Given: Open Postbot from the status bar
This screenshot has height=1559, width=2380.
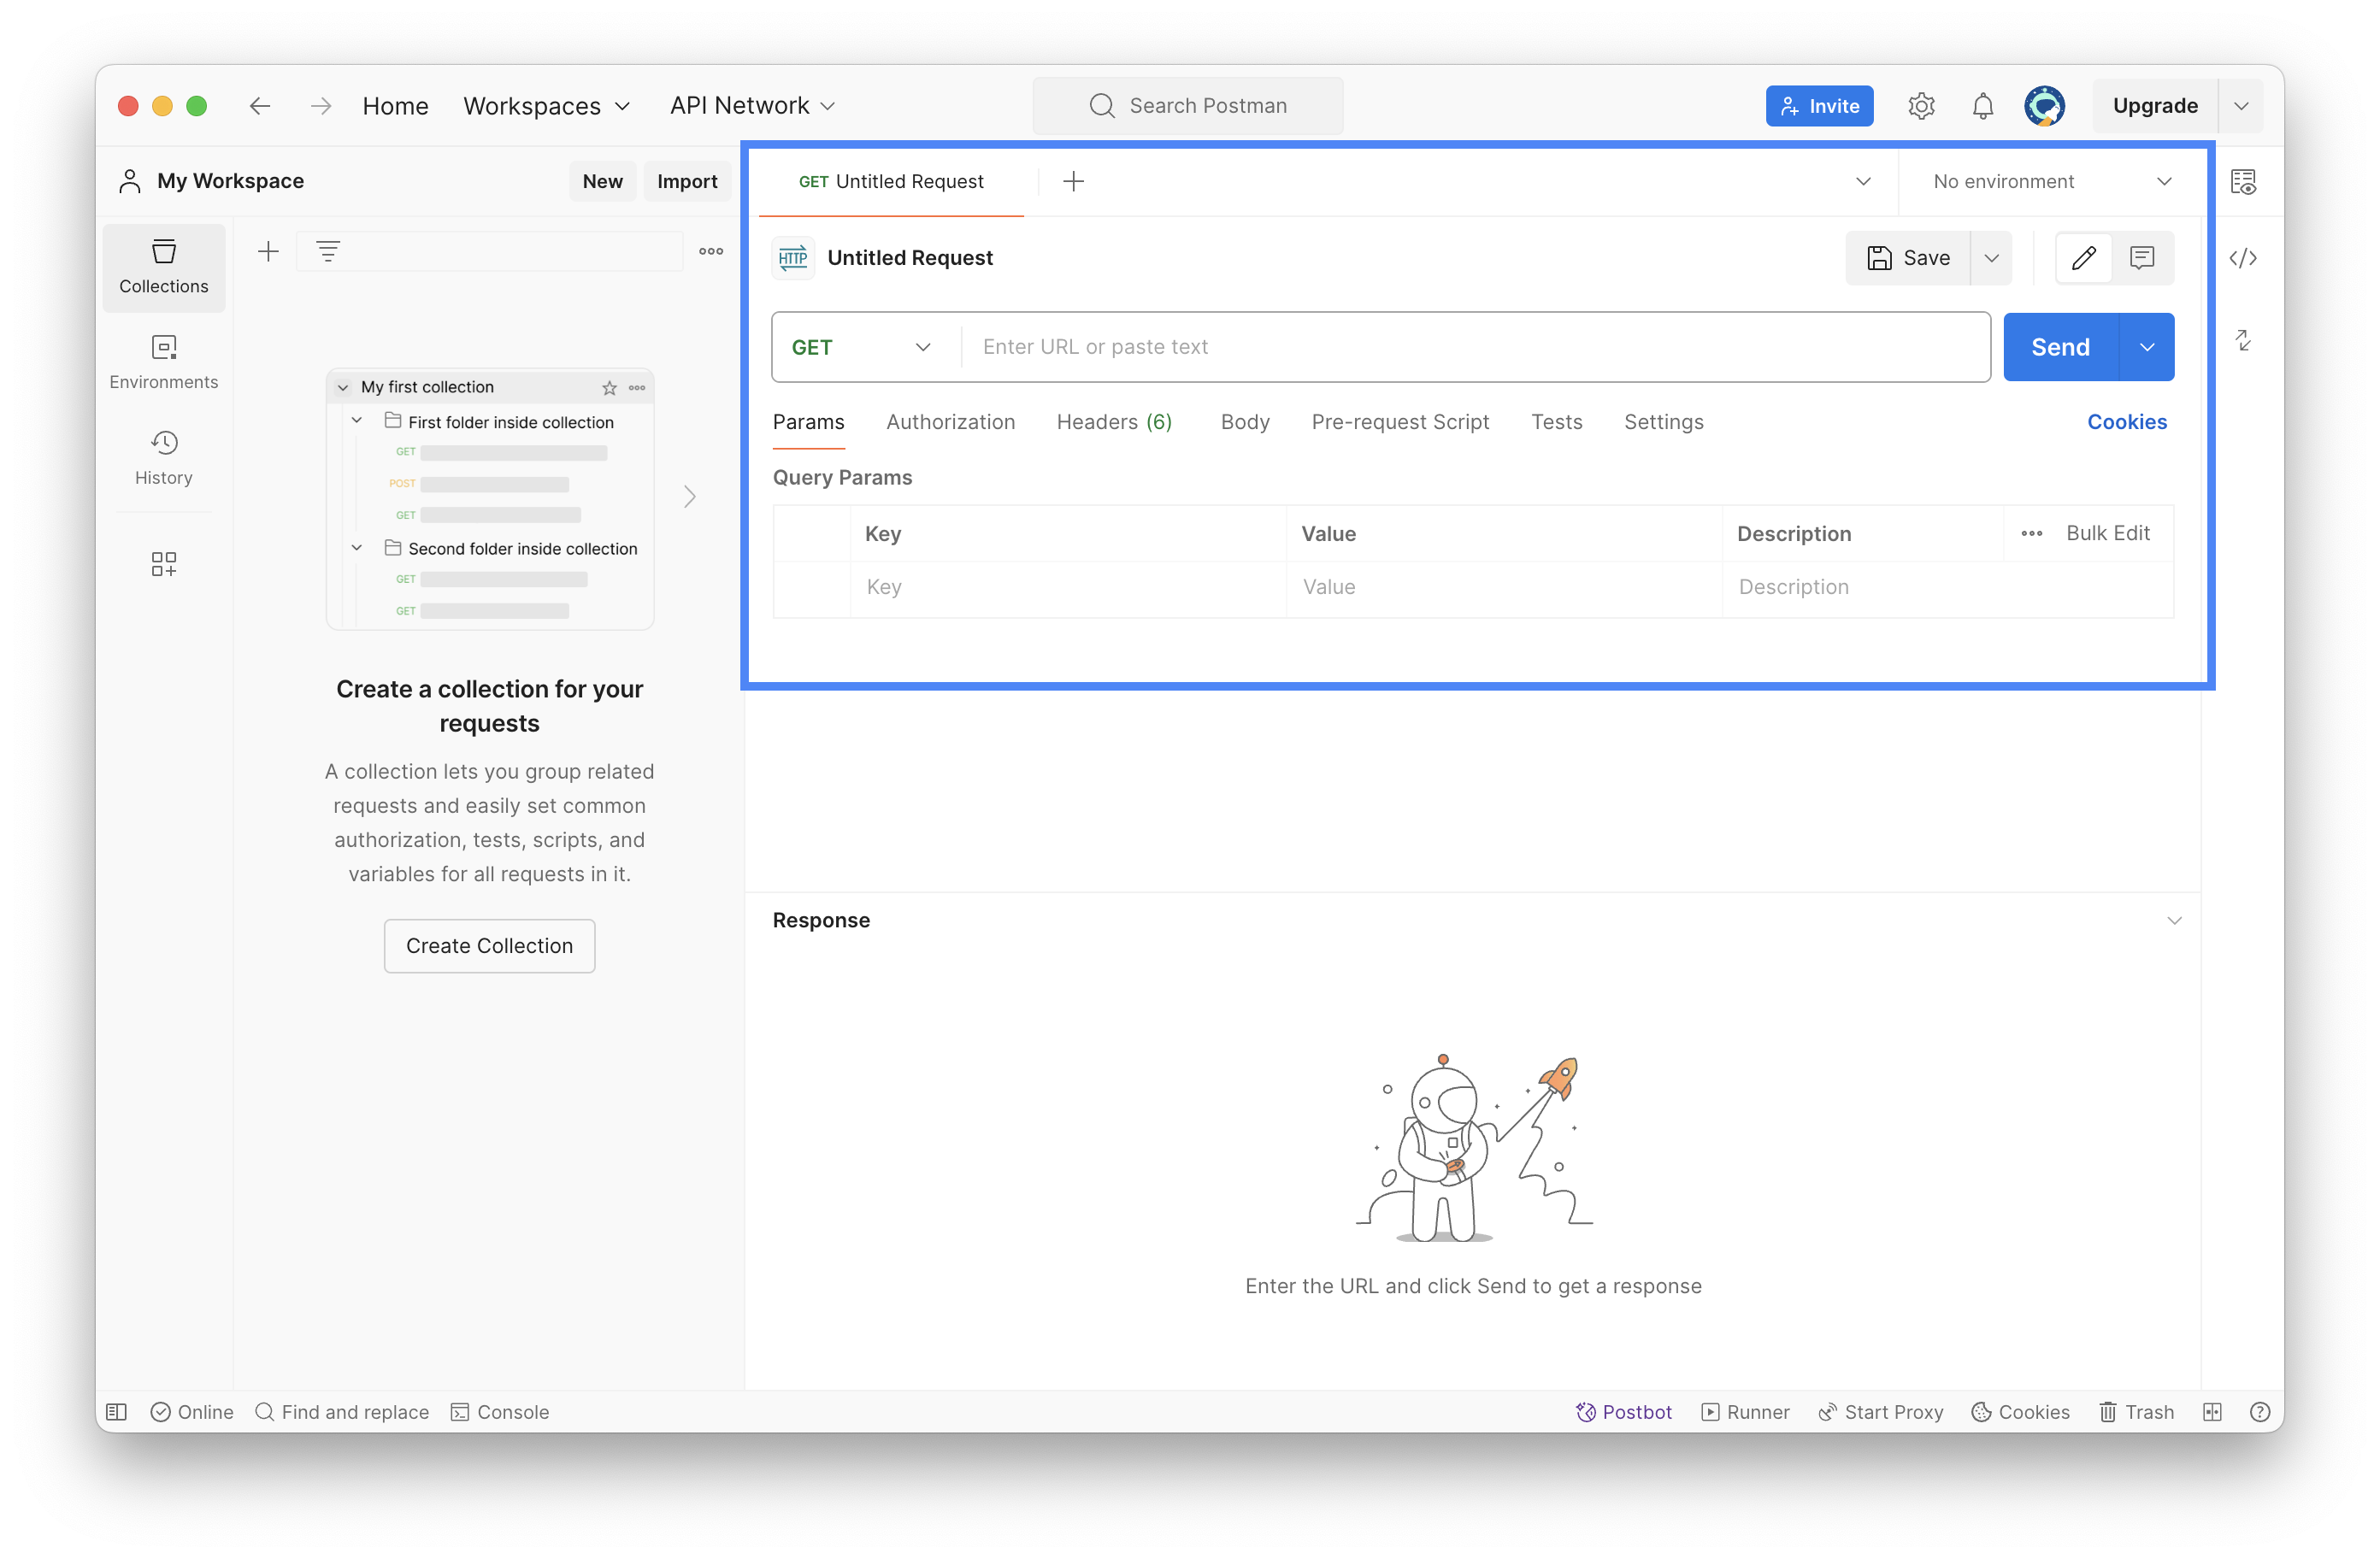Looking at the screenshot, I should pyautogui.click(x=1623, y=1411).
